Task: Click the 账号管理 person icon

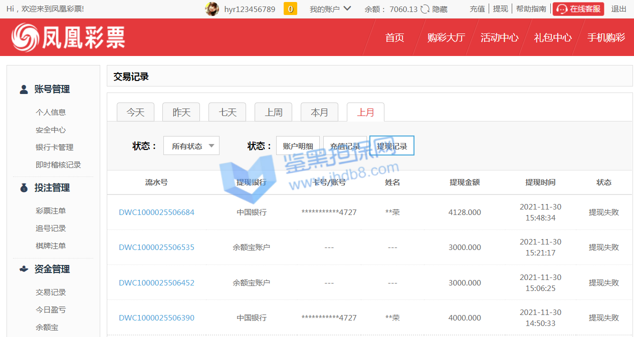Action: point(24,89)
